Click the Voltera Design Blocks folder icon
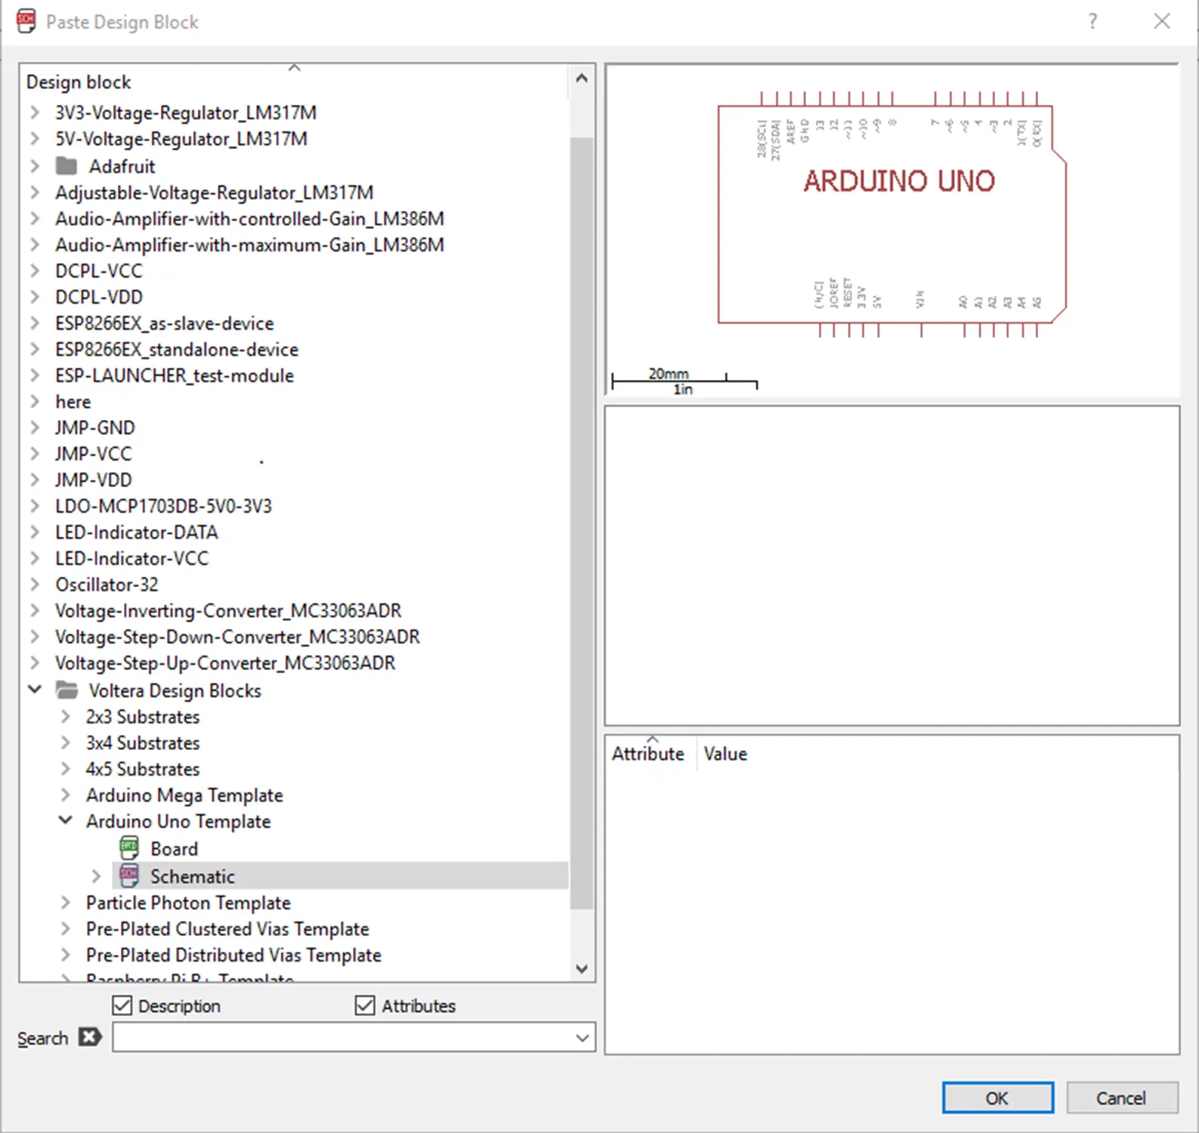This screenshot has height=1133, width=1199. coord(66,690)
